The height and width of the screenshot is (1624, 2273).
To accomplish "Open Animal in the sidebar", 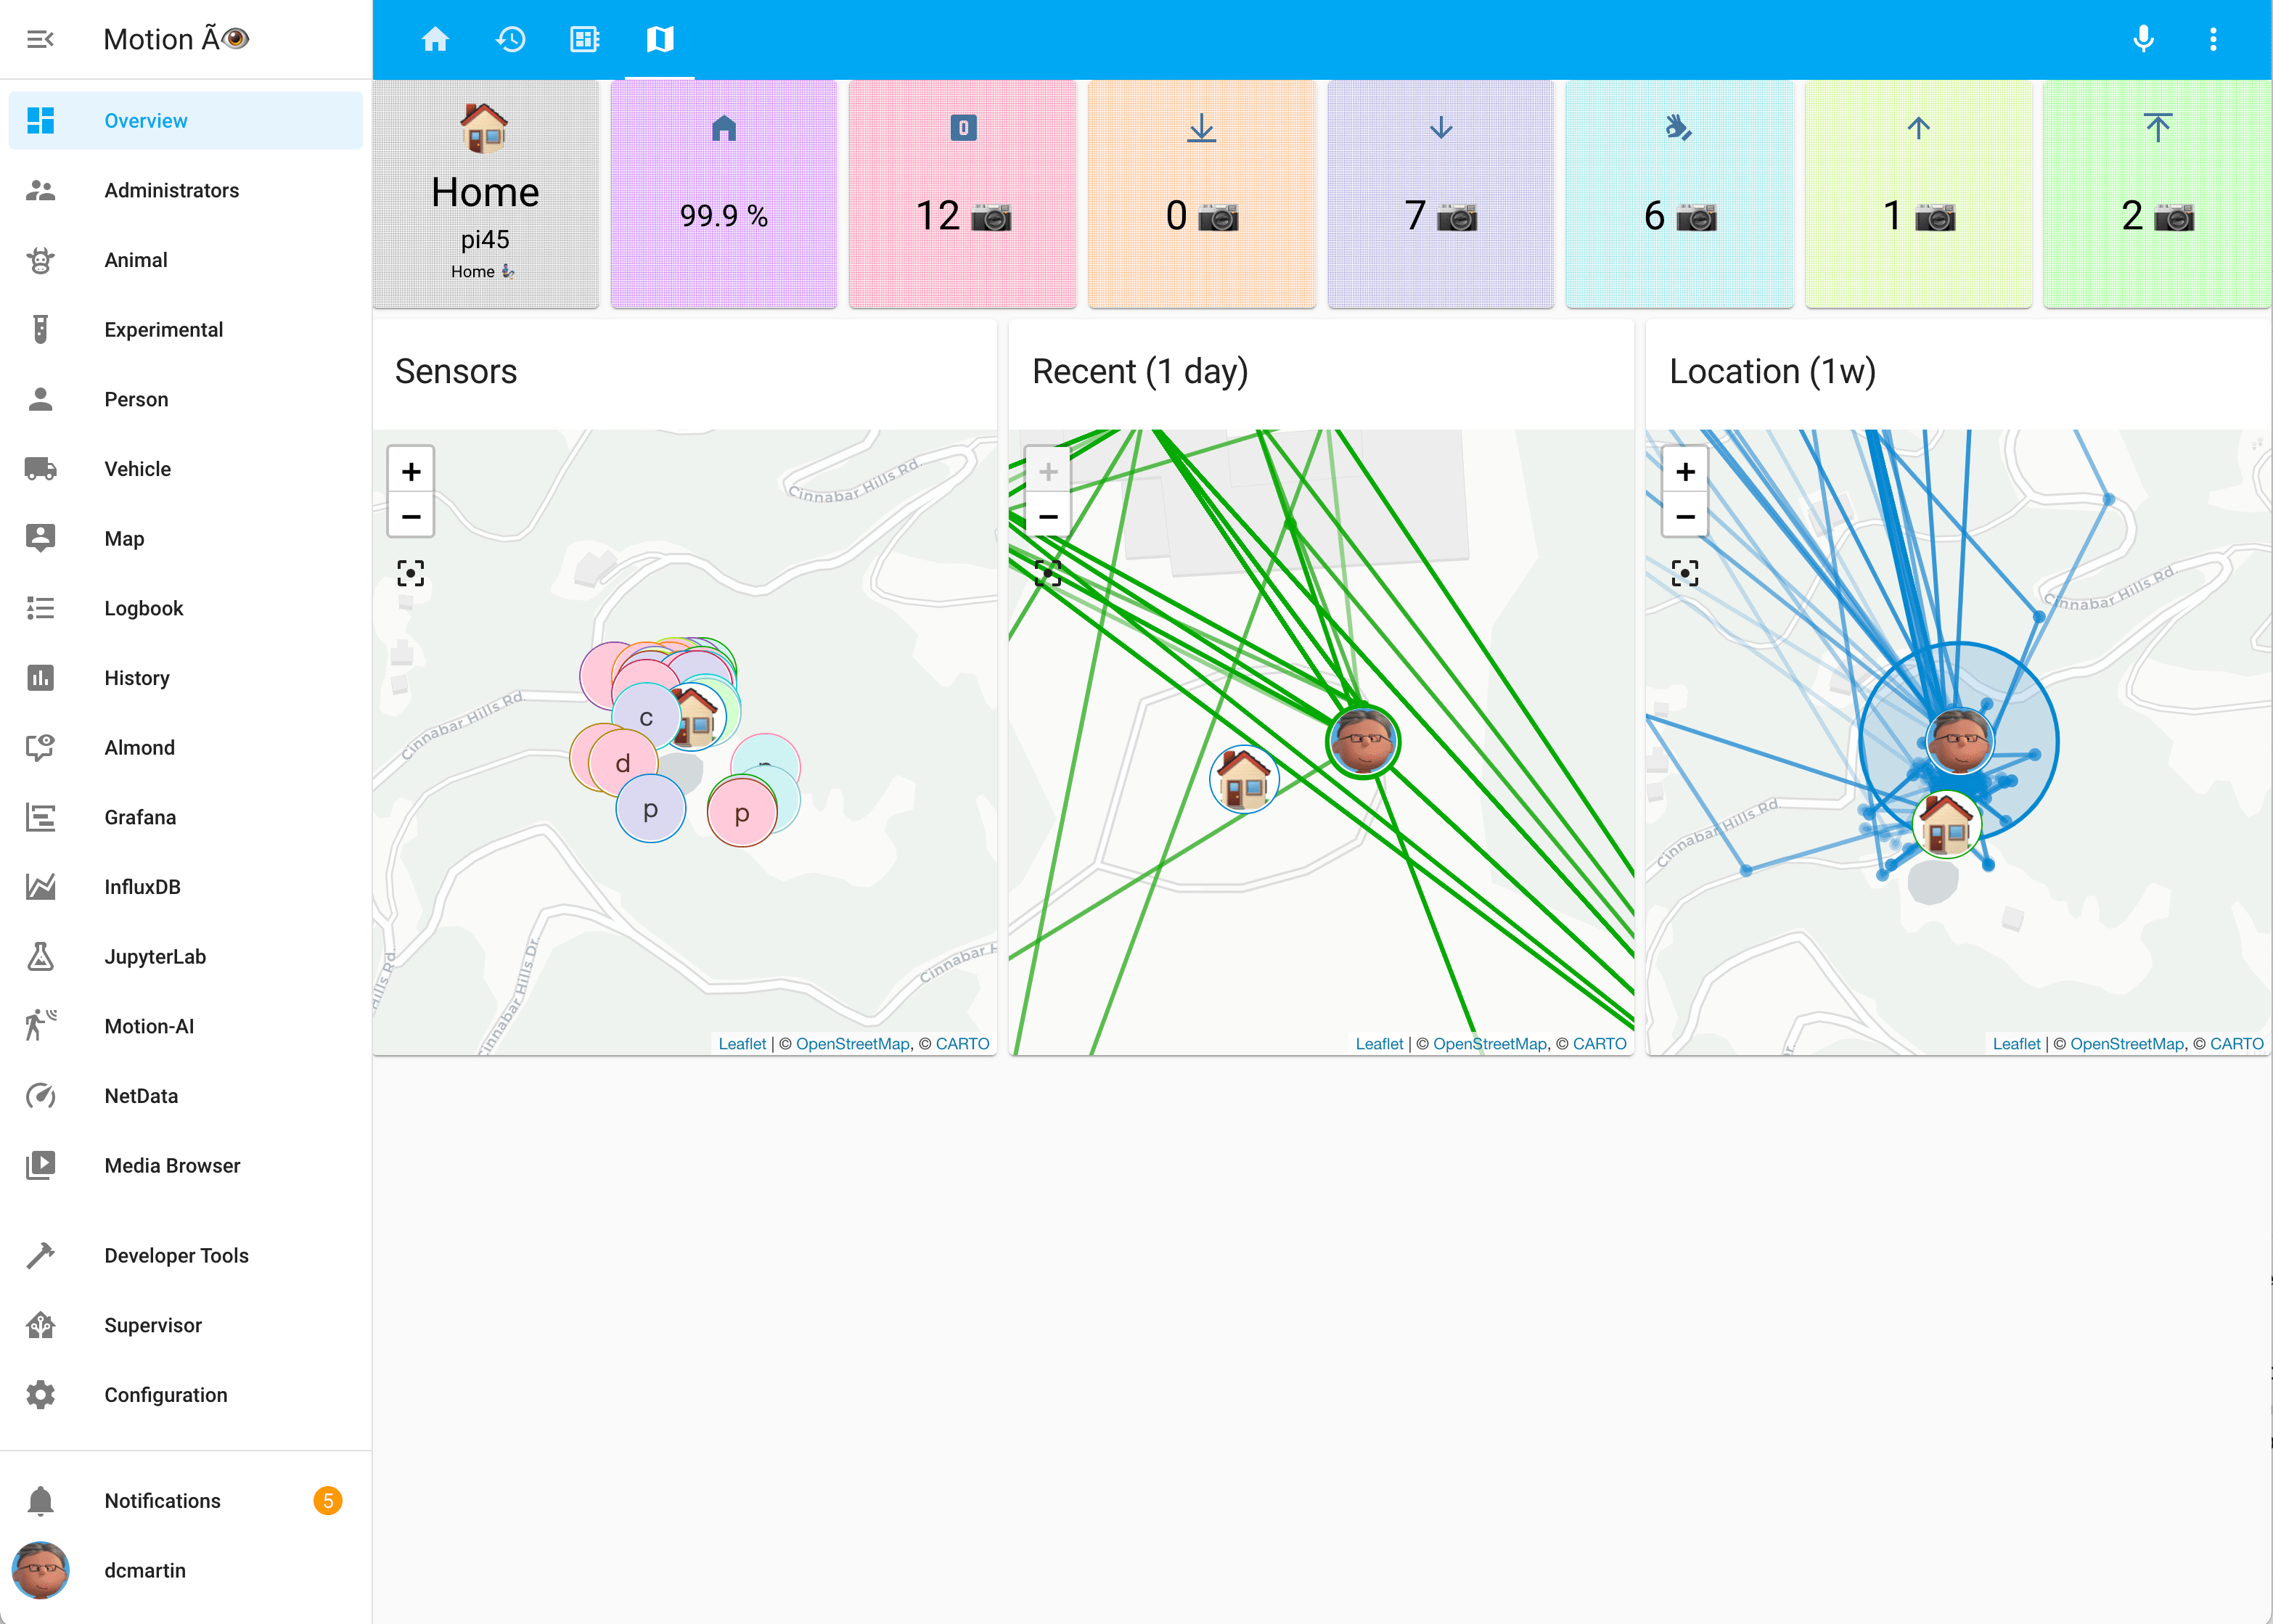I will 136,260.
